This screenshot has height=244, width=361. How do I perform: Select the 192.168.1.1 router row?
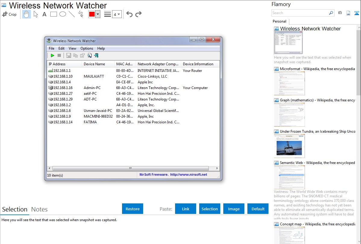[133, 71]
